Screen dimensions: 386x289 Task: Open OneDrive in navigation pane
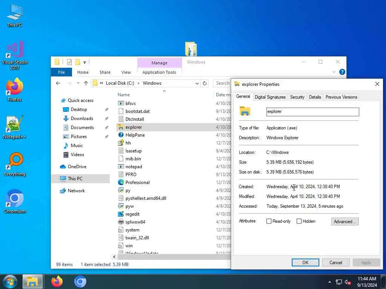(77, 167)
